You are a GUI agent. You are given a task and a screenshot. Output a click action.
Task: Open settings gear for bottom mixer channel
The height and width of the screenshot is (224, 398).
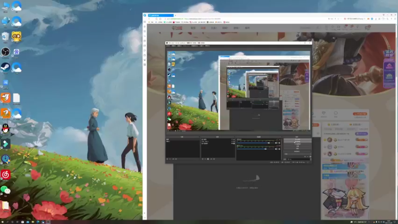pos(279,149)
